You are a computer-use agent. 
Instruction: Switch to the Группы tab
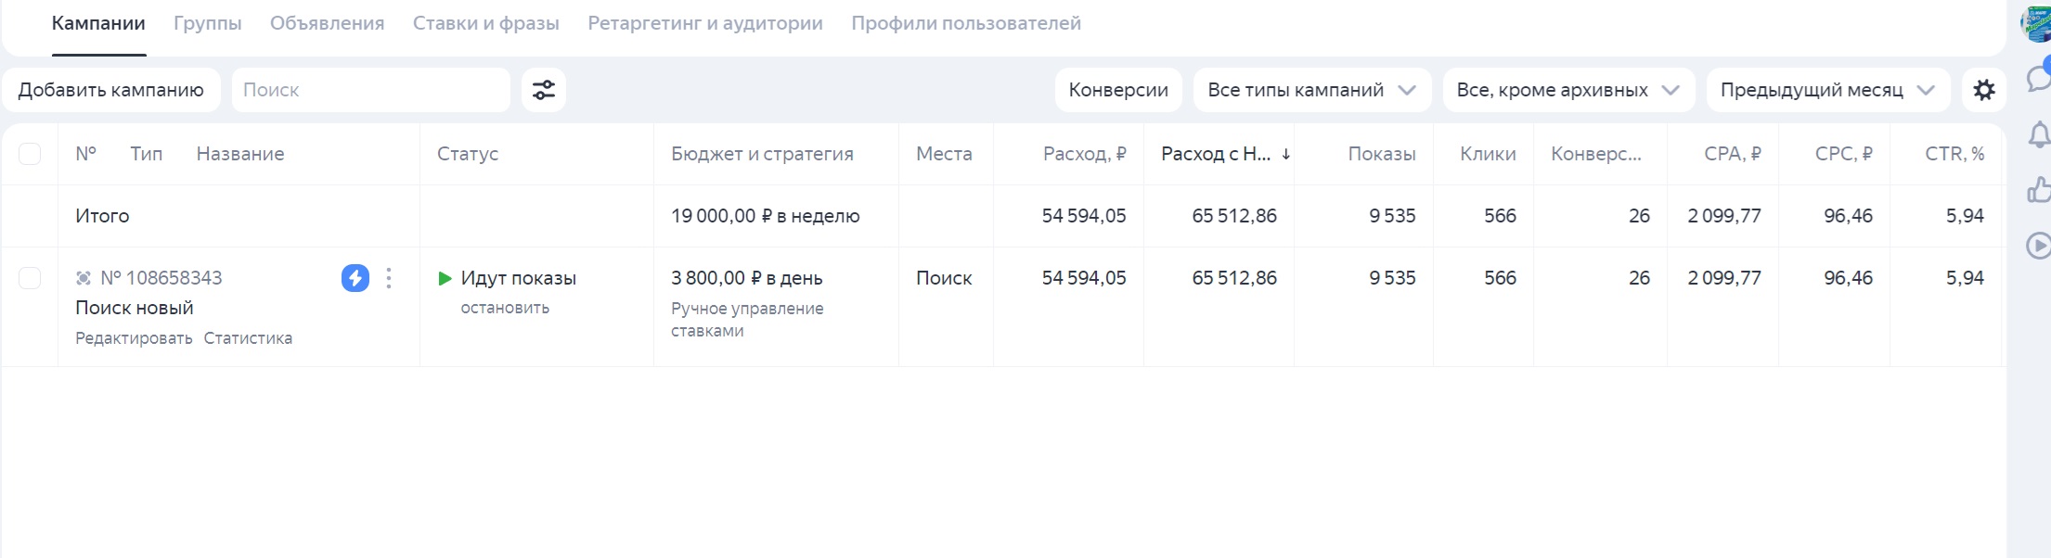207,23
